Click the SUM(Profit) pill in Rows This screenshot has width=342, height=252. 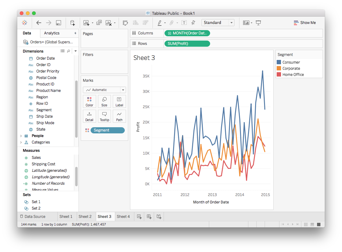click(x=187, y=44)
